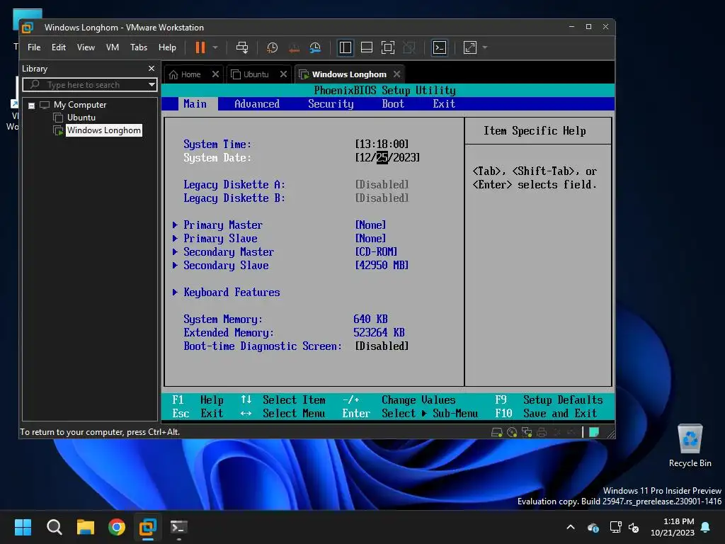Toggle the library sidebar view icon

(345, 47)
